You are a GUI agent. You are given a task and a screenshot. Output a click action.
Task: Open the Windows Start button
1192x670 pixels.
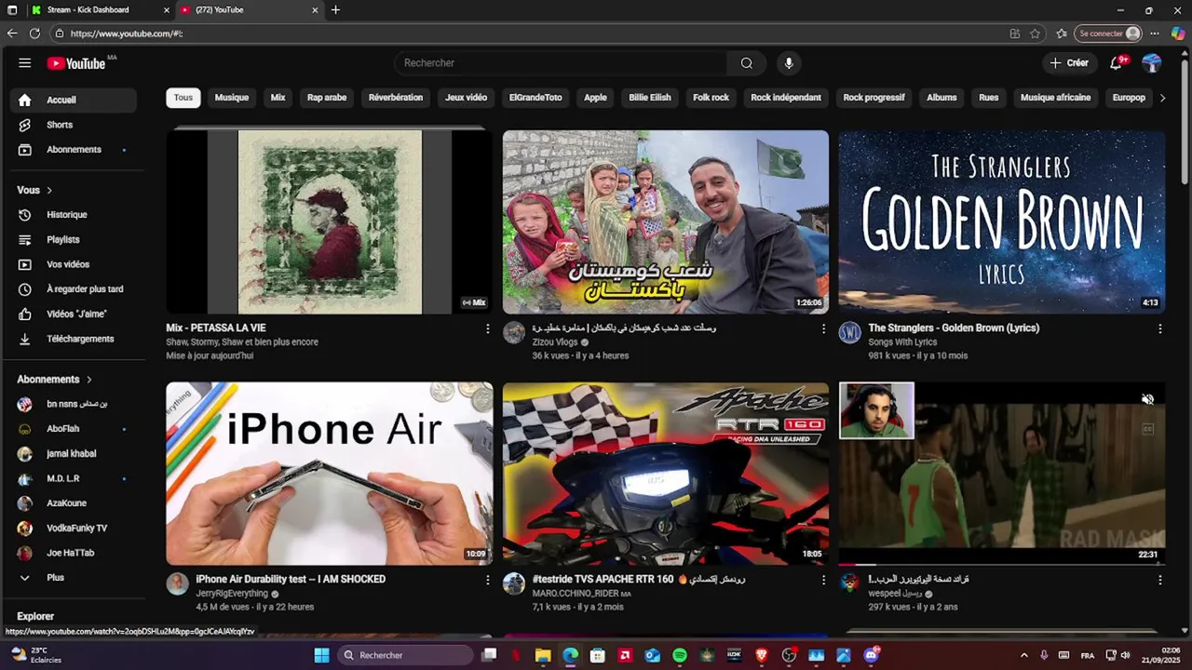[321, 655]
